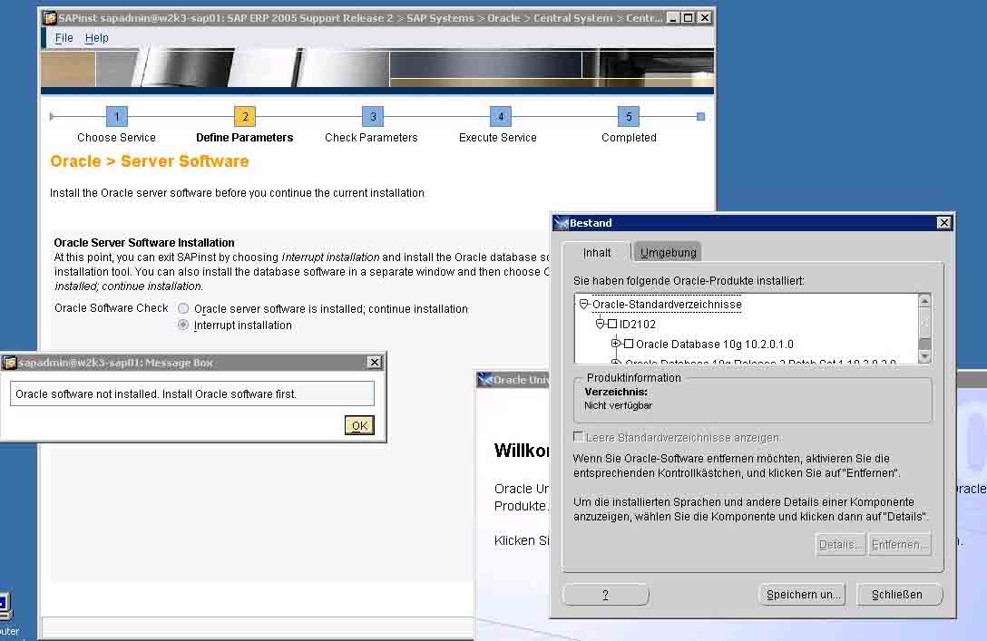
Task: Select 'Interrupt installation' radio option
Action: (183, 325)
